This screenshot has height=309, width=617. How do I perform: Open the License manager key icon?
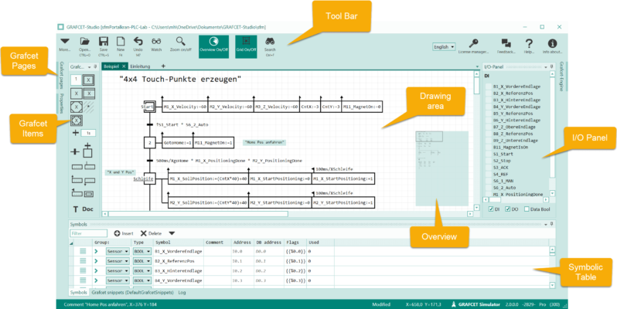(x=473, y=42)
